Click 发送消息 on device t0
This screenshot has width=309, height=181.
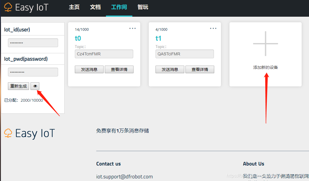click(89, 69)
